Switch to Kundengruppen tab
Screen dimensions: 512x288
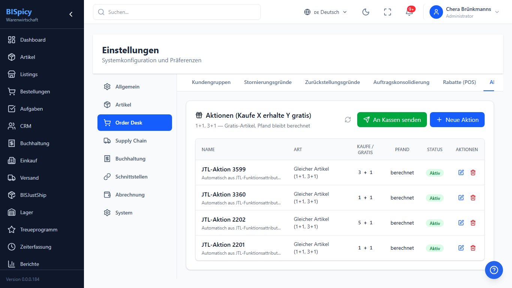[x=211, y=82]
